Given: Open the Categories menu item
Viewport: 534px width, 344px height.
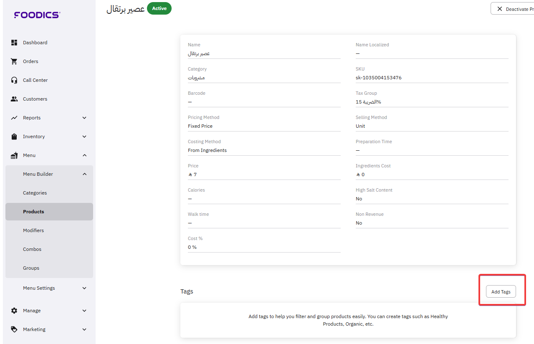Looking at the screenshot, I should pos(35,193).
